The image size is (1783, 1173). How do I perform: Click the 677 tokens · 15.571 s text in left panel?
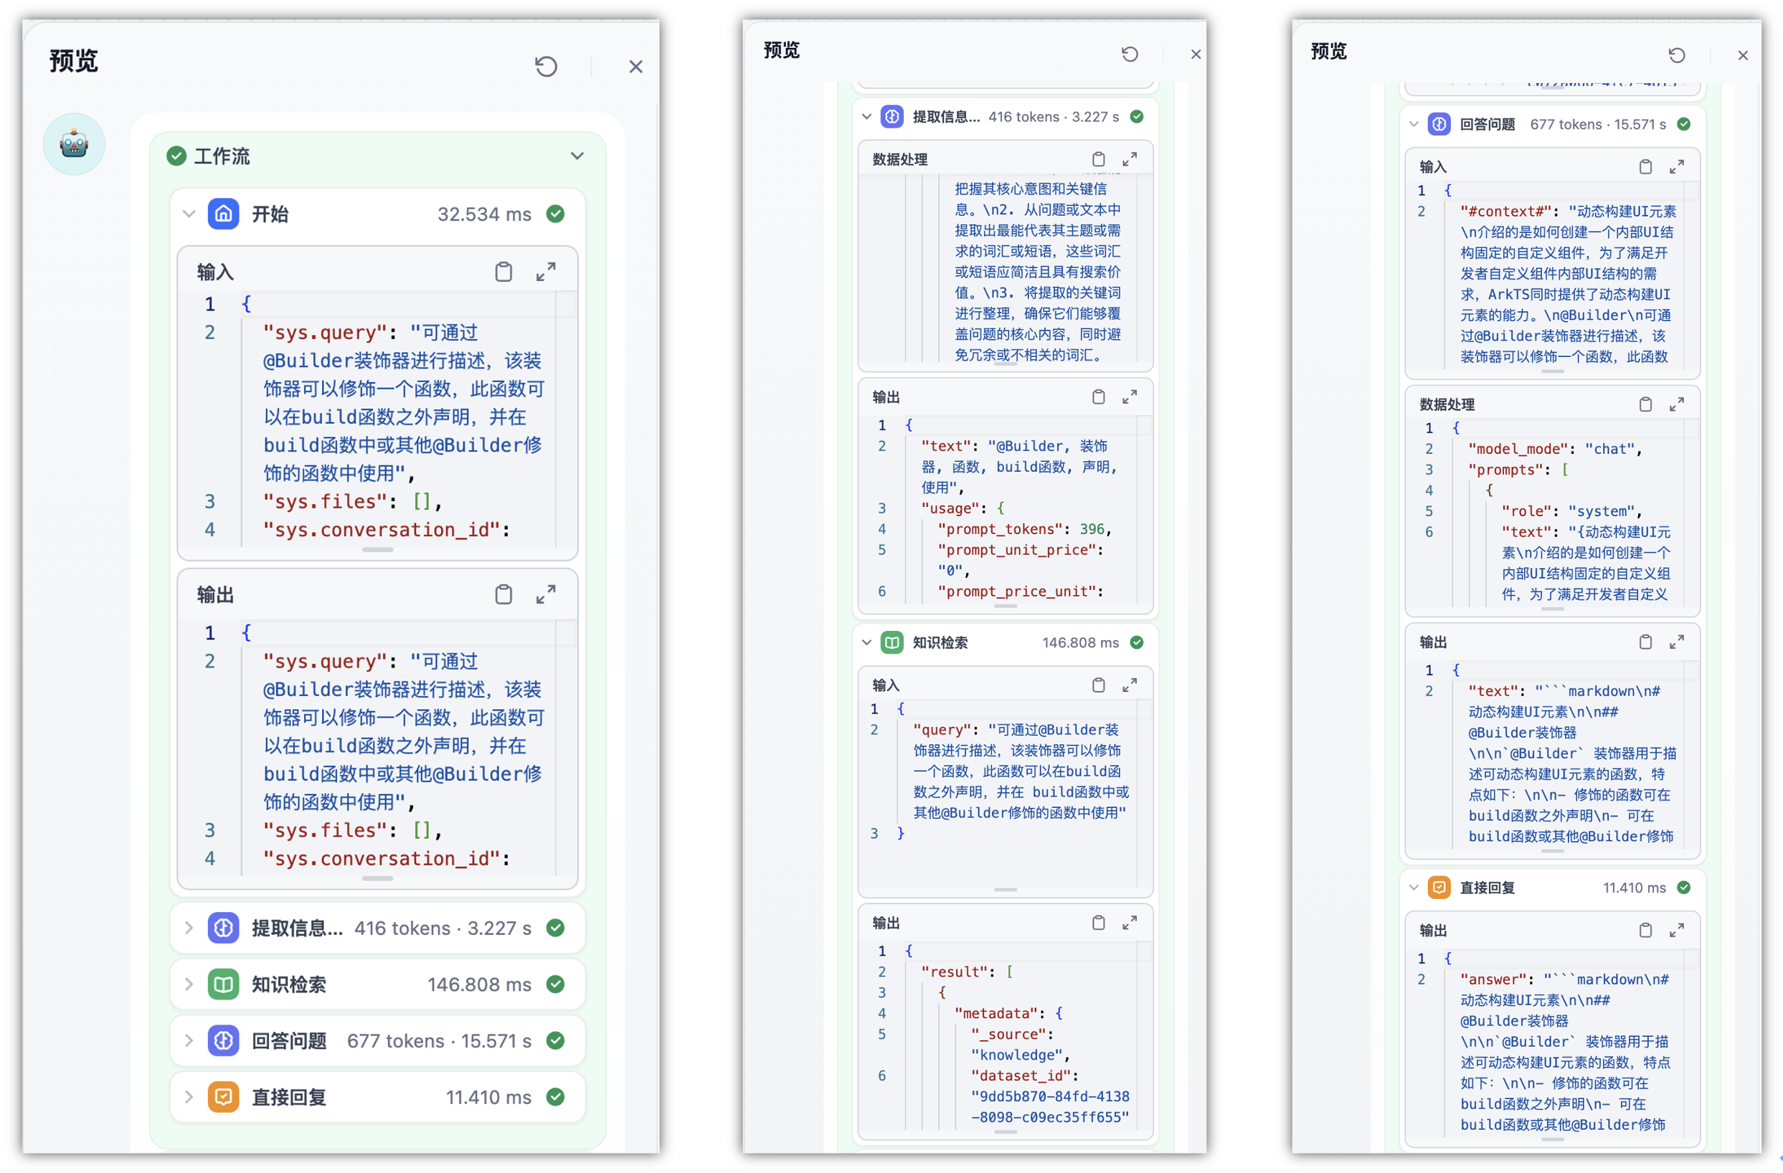click(439, 1040)
